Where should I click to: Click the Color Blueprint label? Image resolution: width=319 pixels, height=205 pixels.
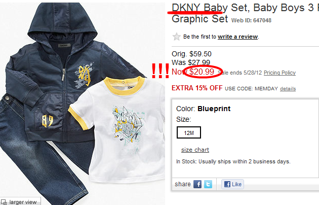(203, 109)
